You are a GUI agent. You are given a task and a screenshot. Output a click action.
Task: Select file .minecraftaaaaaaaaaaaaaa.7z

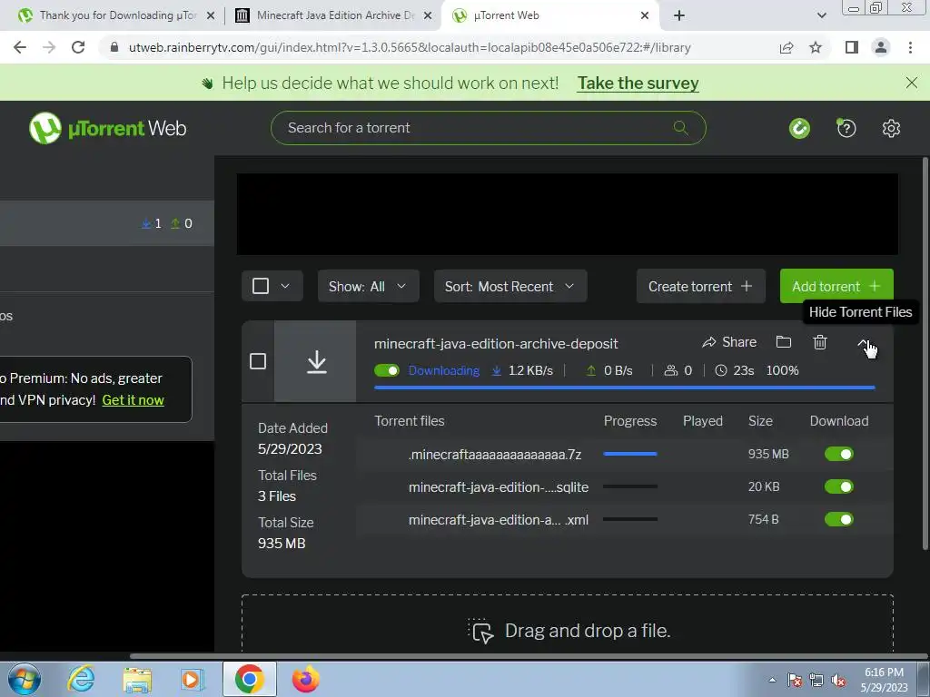tap(495, 455)
